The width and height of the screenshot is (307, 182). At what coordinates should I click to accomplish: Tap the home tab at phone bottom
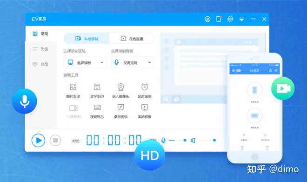pyautogui.click(x=242, y=148)
